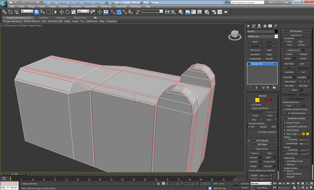Viewport: 314px width, 190px height.
Task: Select Edge sub-object level icon
Action: 257,100
